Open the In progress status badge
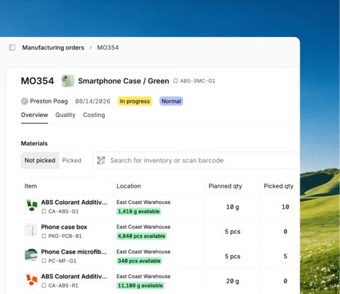The height and width of the screenshot is (294, 340). click(135, 101)
